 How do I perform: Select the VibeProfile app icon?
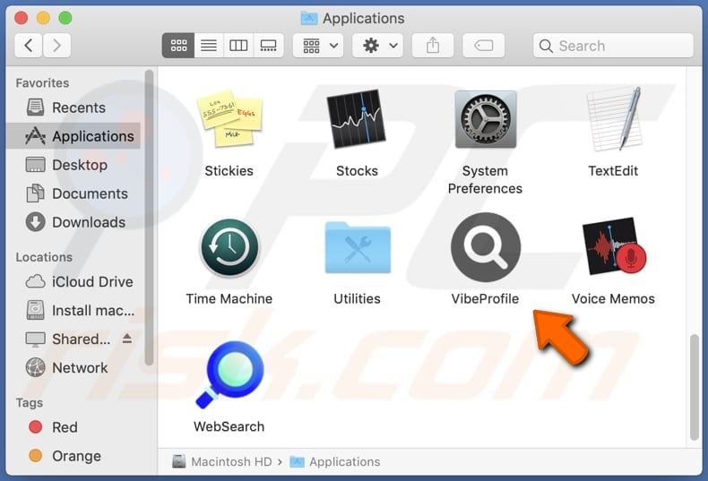[x=486, y=247]
